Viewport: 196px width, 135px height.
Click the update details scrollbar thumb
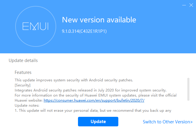point(188,89)
